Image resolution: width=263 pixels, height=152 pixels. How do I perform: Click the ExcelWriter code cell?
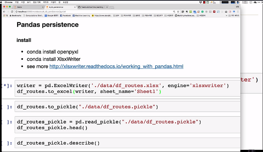point(127,88)
